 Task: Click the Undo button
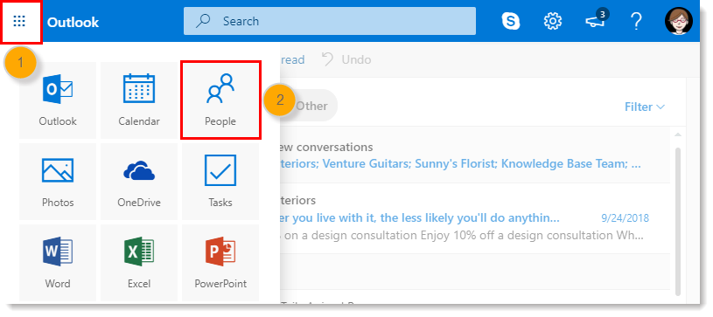[346, 59]
